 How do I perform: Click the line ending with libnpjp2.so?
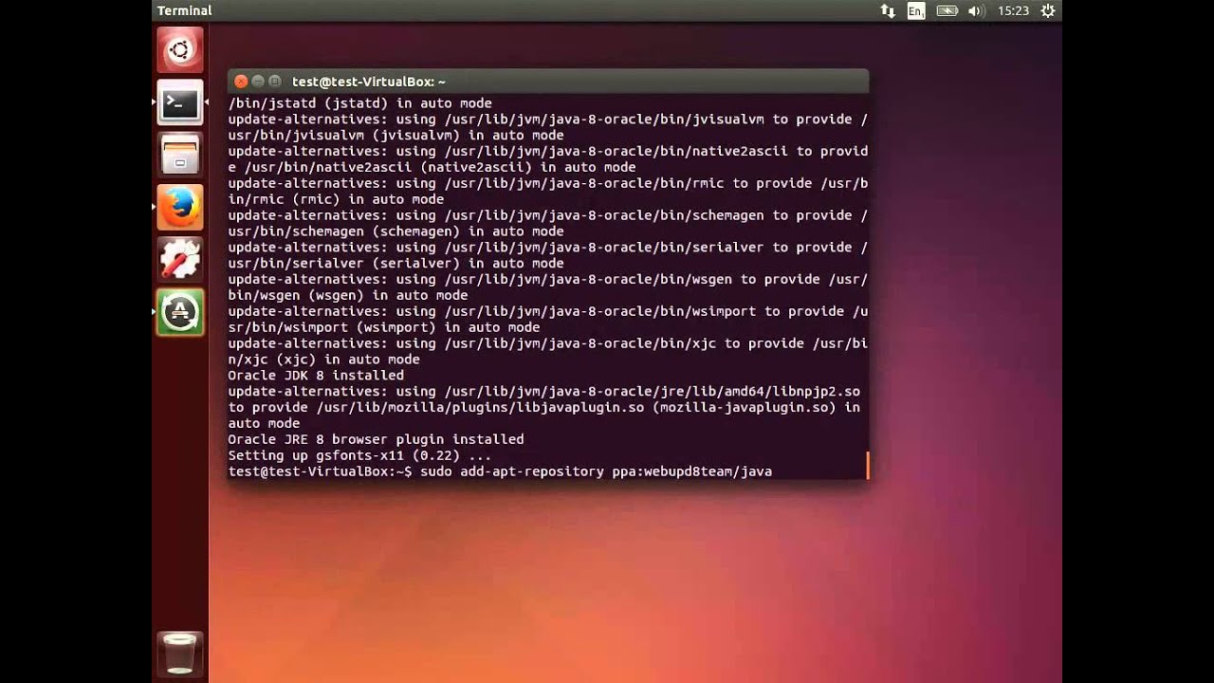click(x=543, y=392)
